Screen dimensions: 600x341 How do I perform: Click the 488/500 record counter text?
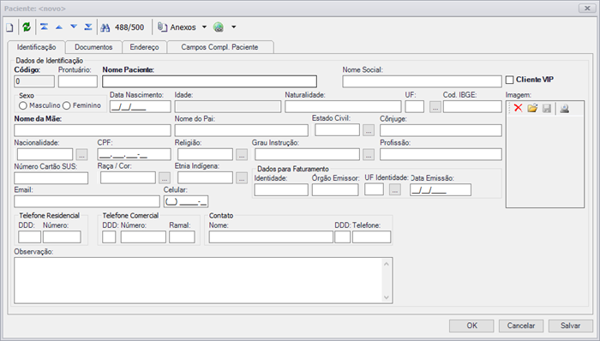click(x=129, y=27)
